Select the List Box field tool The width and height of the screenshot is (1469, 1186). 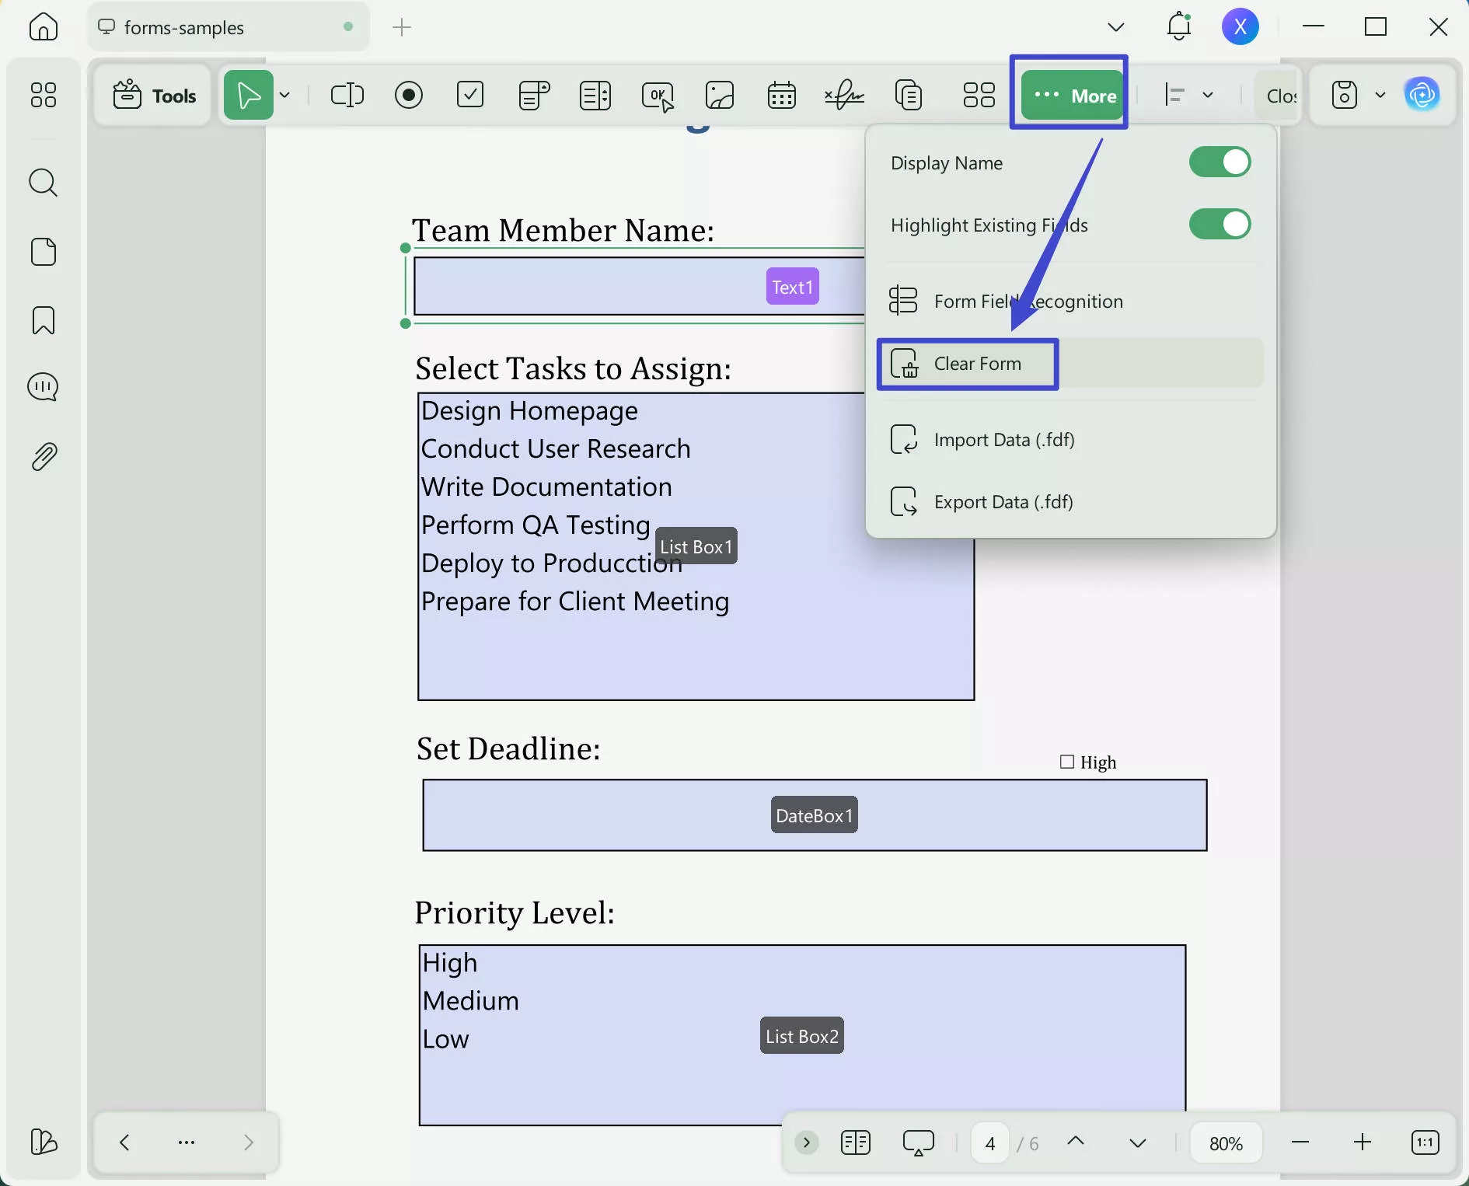[x=595, y=95]
